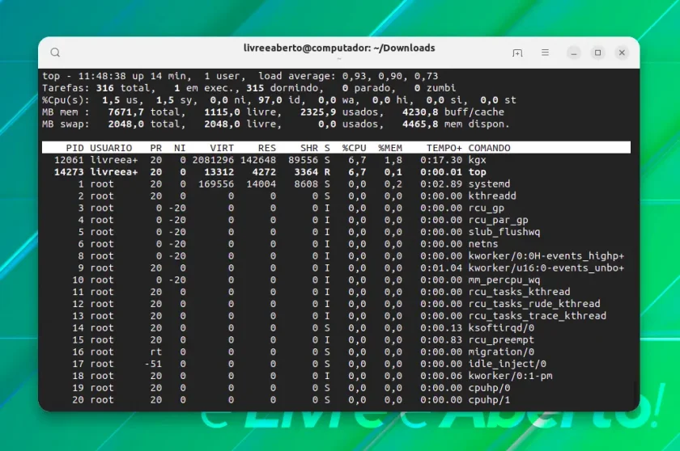680x451 pixels.
Task: Click the %CPU column header
Action: [354, 148]
